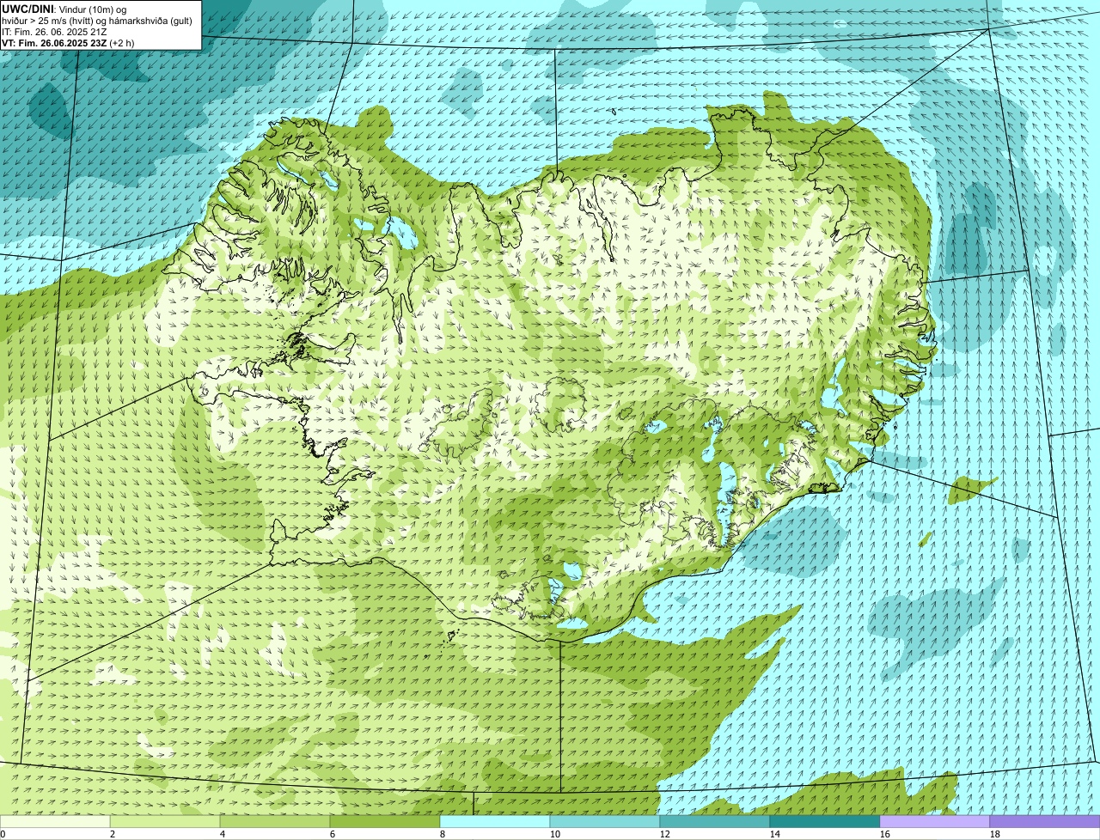
Task: Click the "0" scale label
Action: point(3,834)
